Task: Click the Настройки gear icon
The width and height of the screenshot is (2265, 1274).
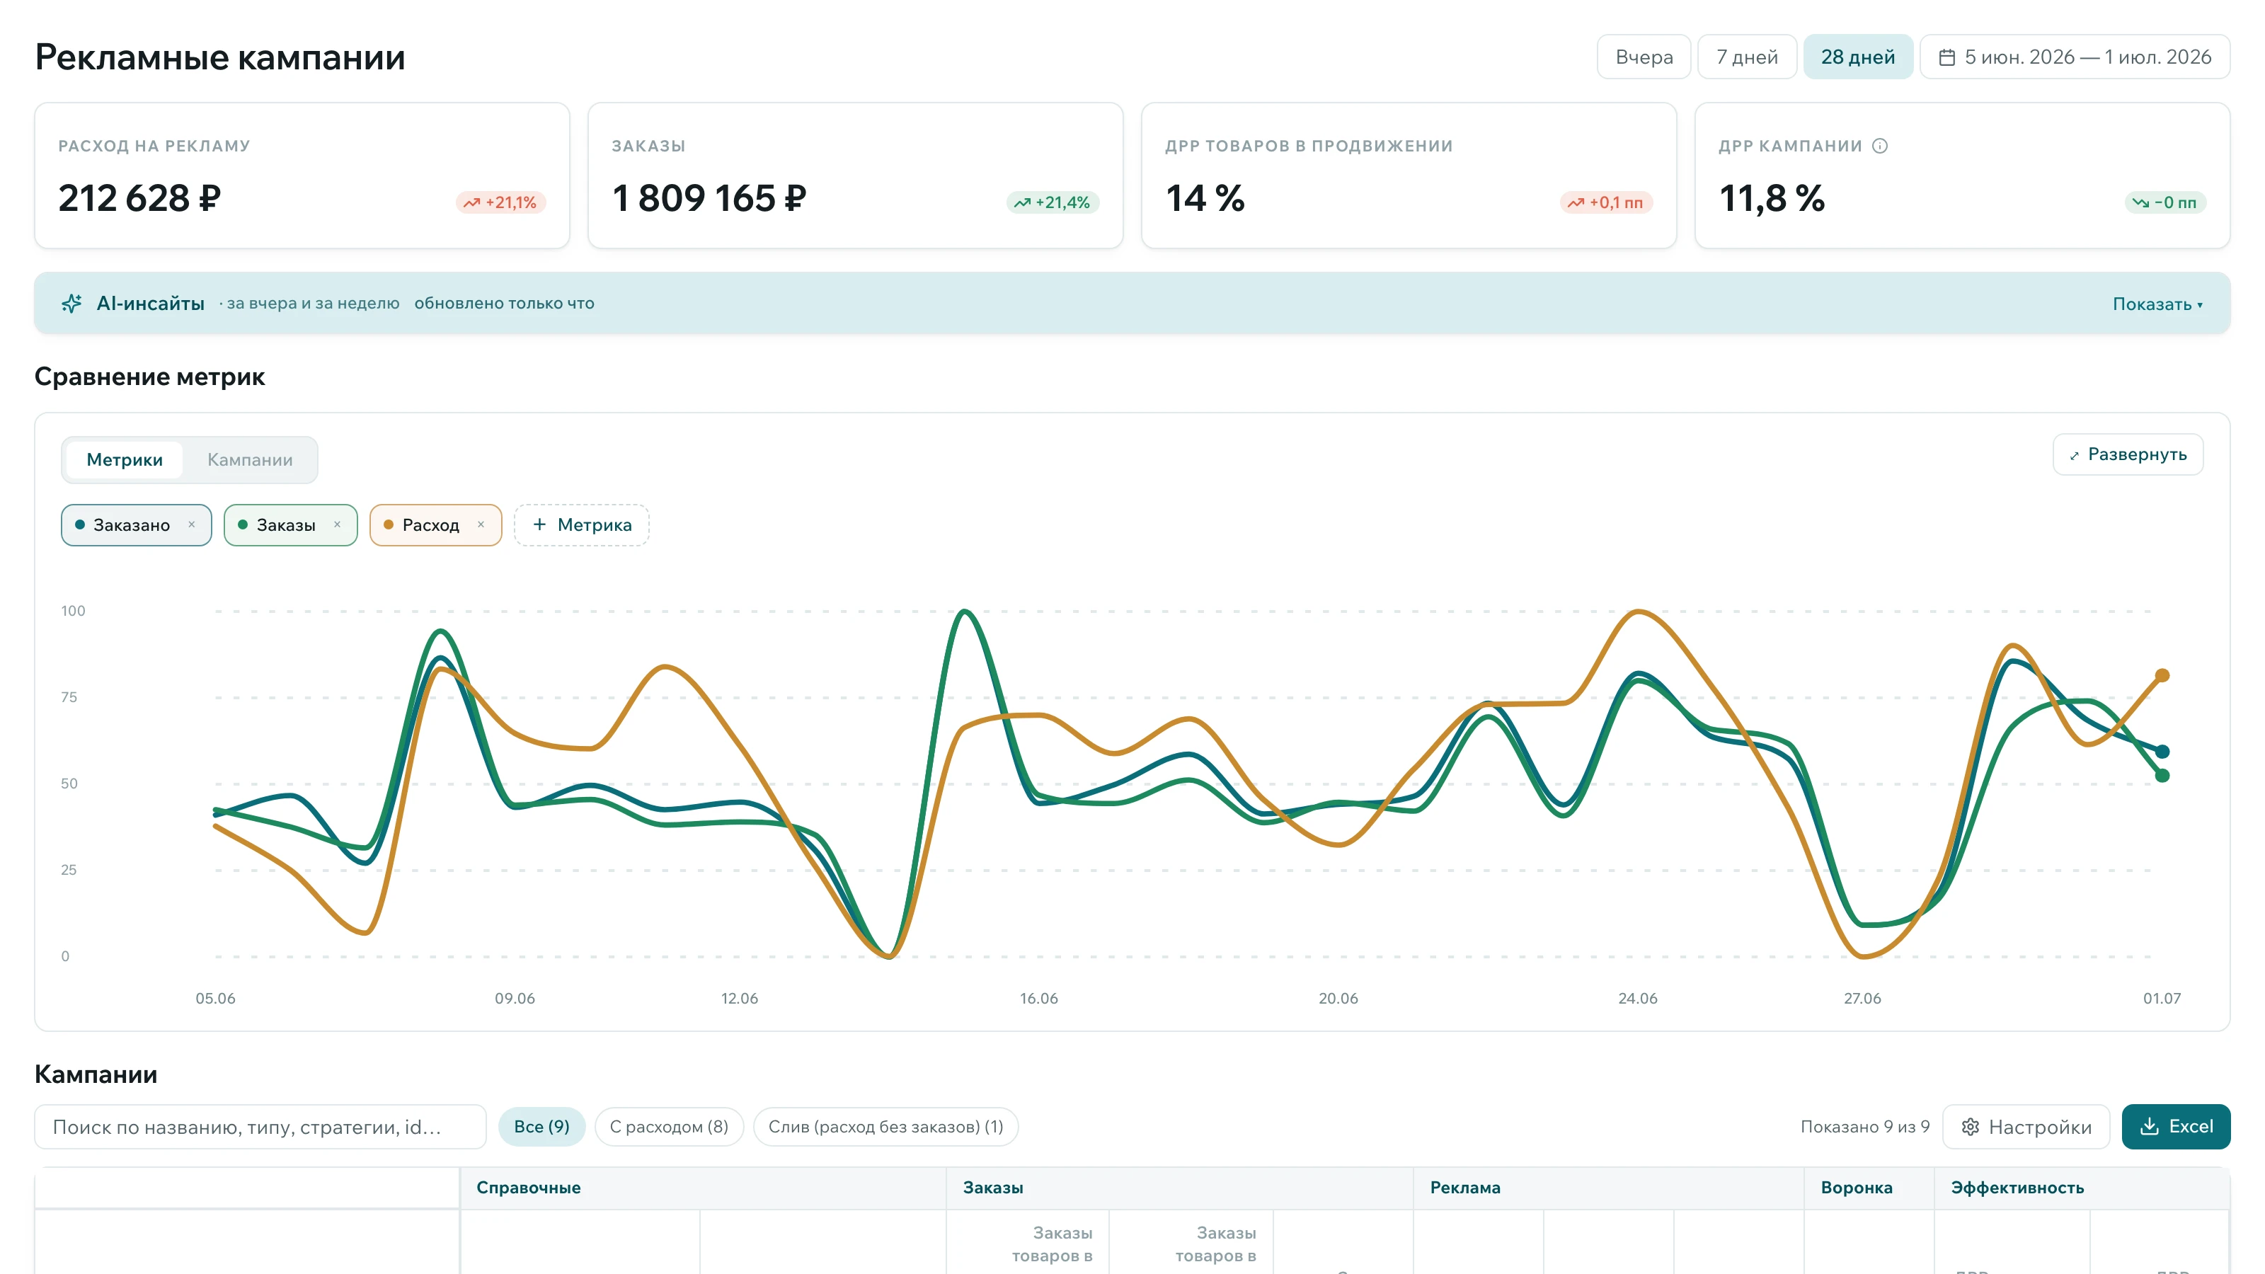Action: click(1971, 1127)
